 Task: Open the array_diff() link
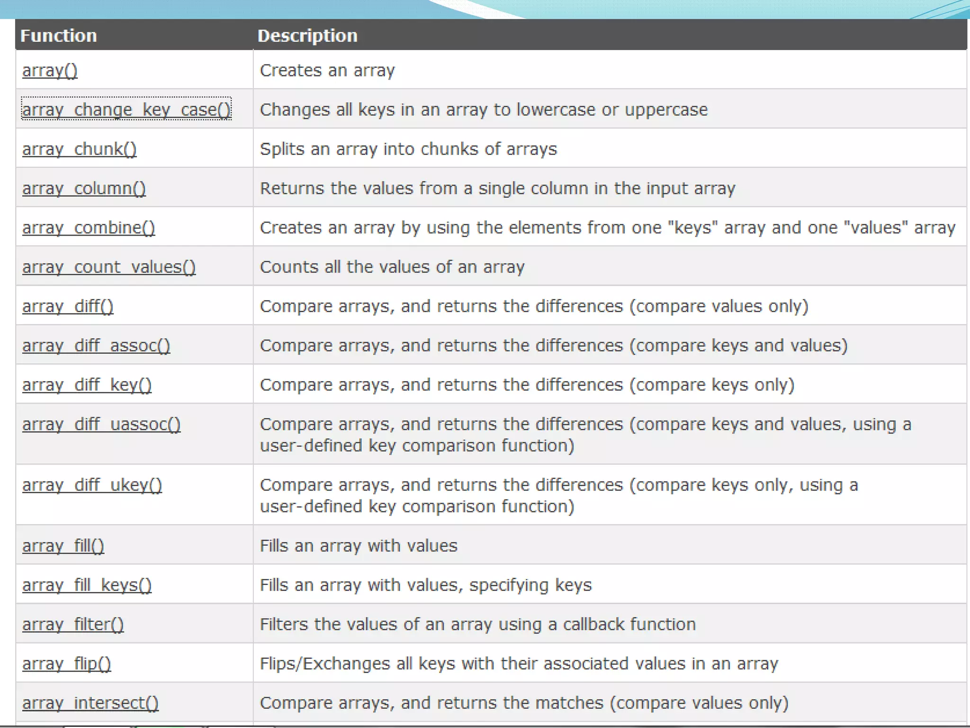pos(68,307)
